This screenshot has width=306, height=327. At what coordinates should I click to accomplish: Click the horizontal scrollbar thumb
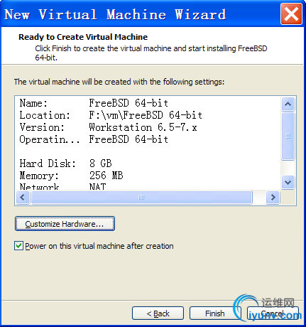click(141, 197)
